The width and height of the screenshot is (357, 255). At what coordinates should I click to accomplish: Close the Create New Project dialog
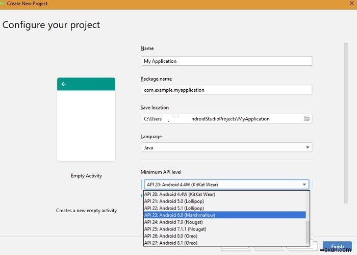[351, 3]
